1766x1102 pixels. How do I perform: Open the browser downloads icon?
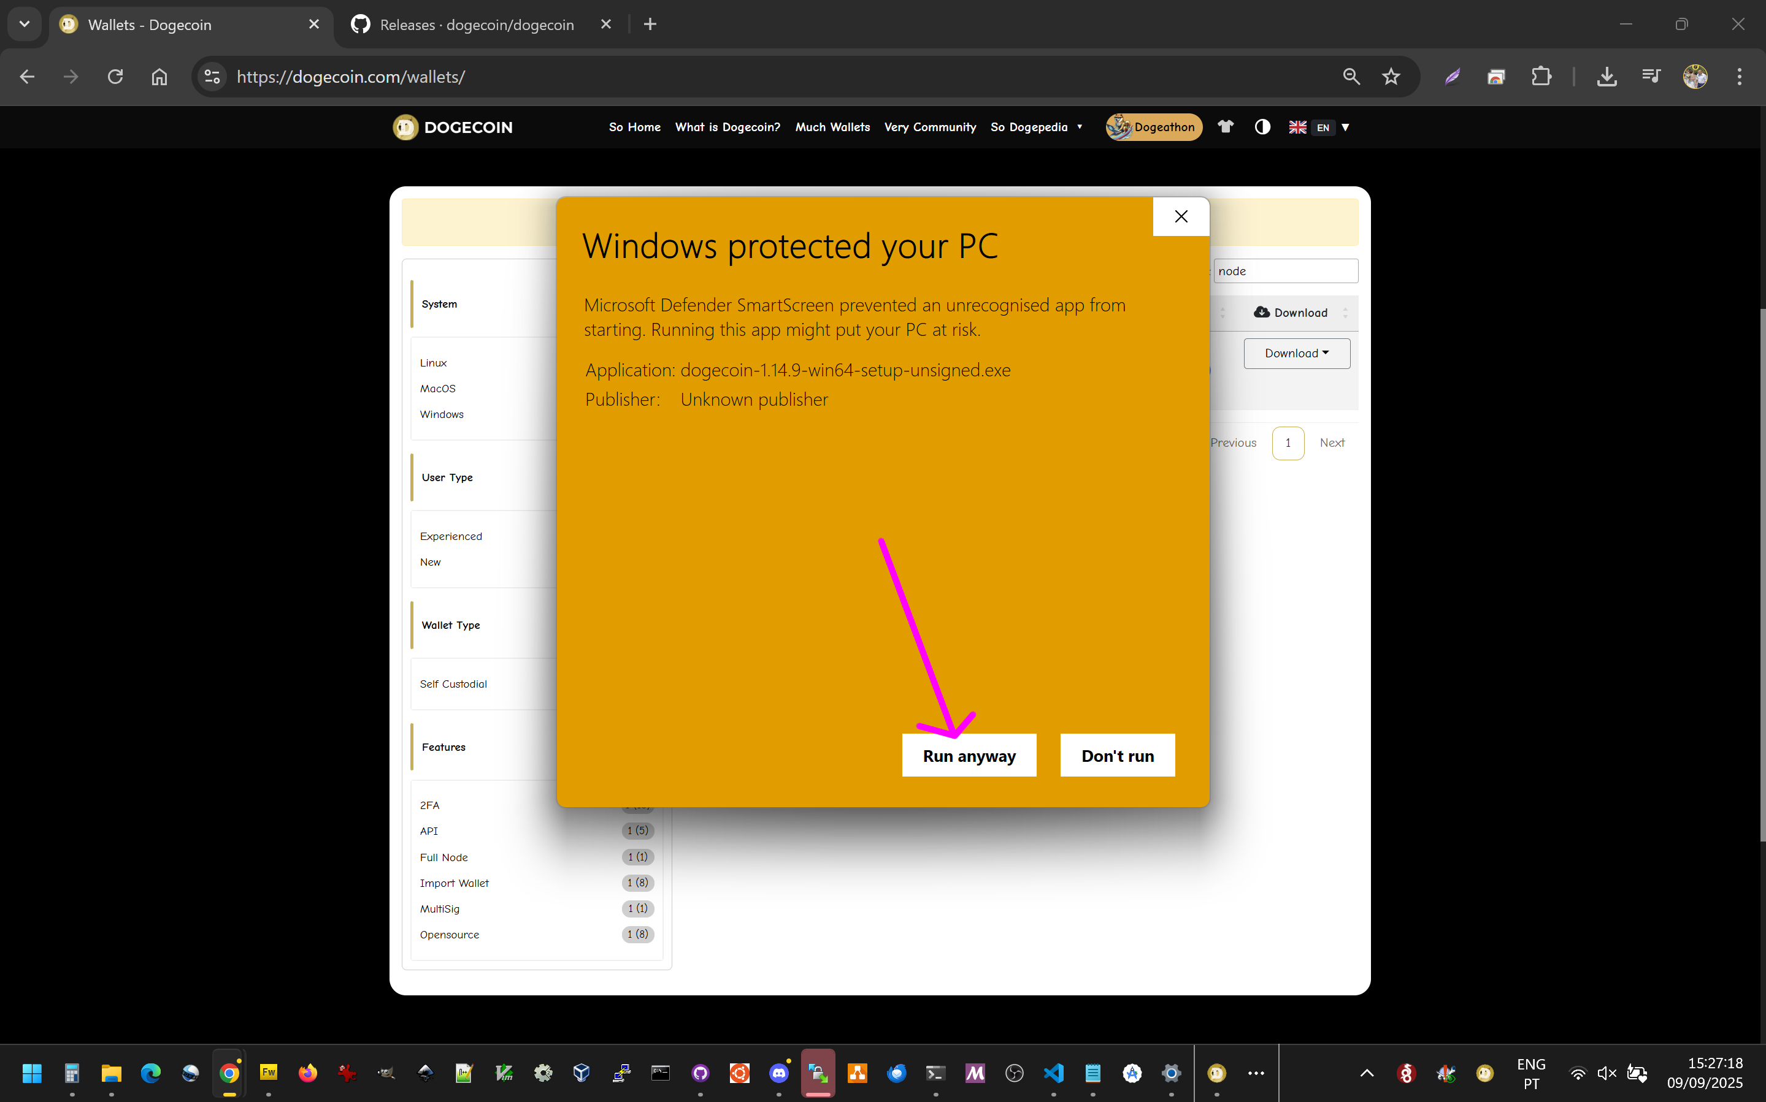pos(1607,77)
